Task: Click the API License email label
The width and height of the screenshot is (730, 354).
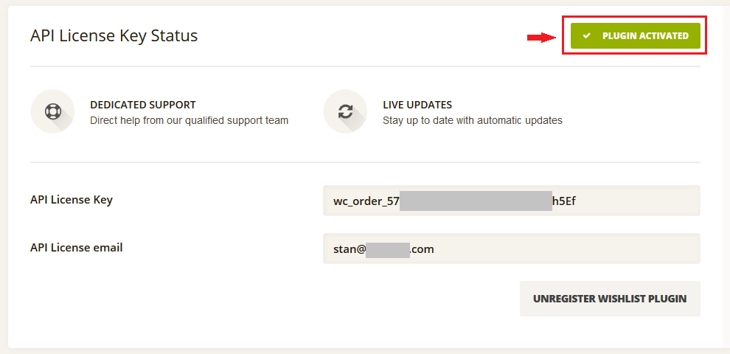Action: point(77,248)
